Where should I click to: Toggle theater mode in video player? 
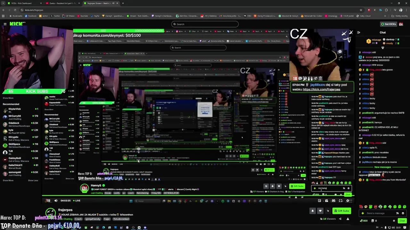point(333,201)
